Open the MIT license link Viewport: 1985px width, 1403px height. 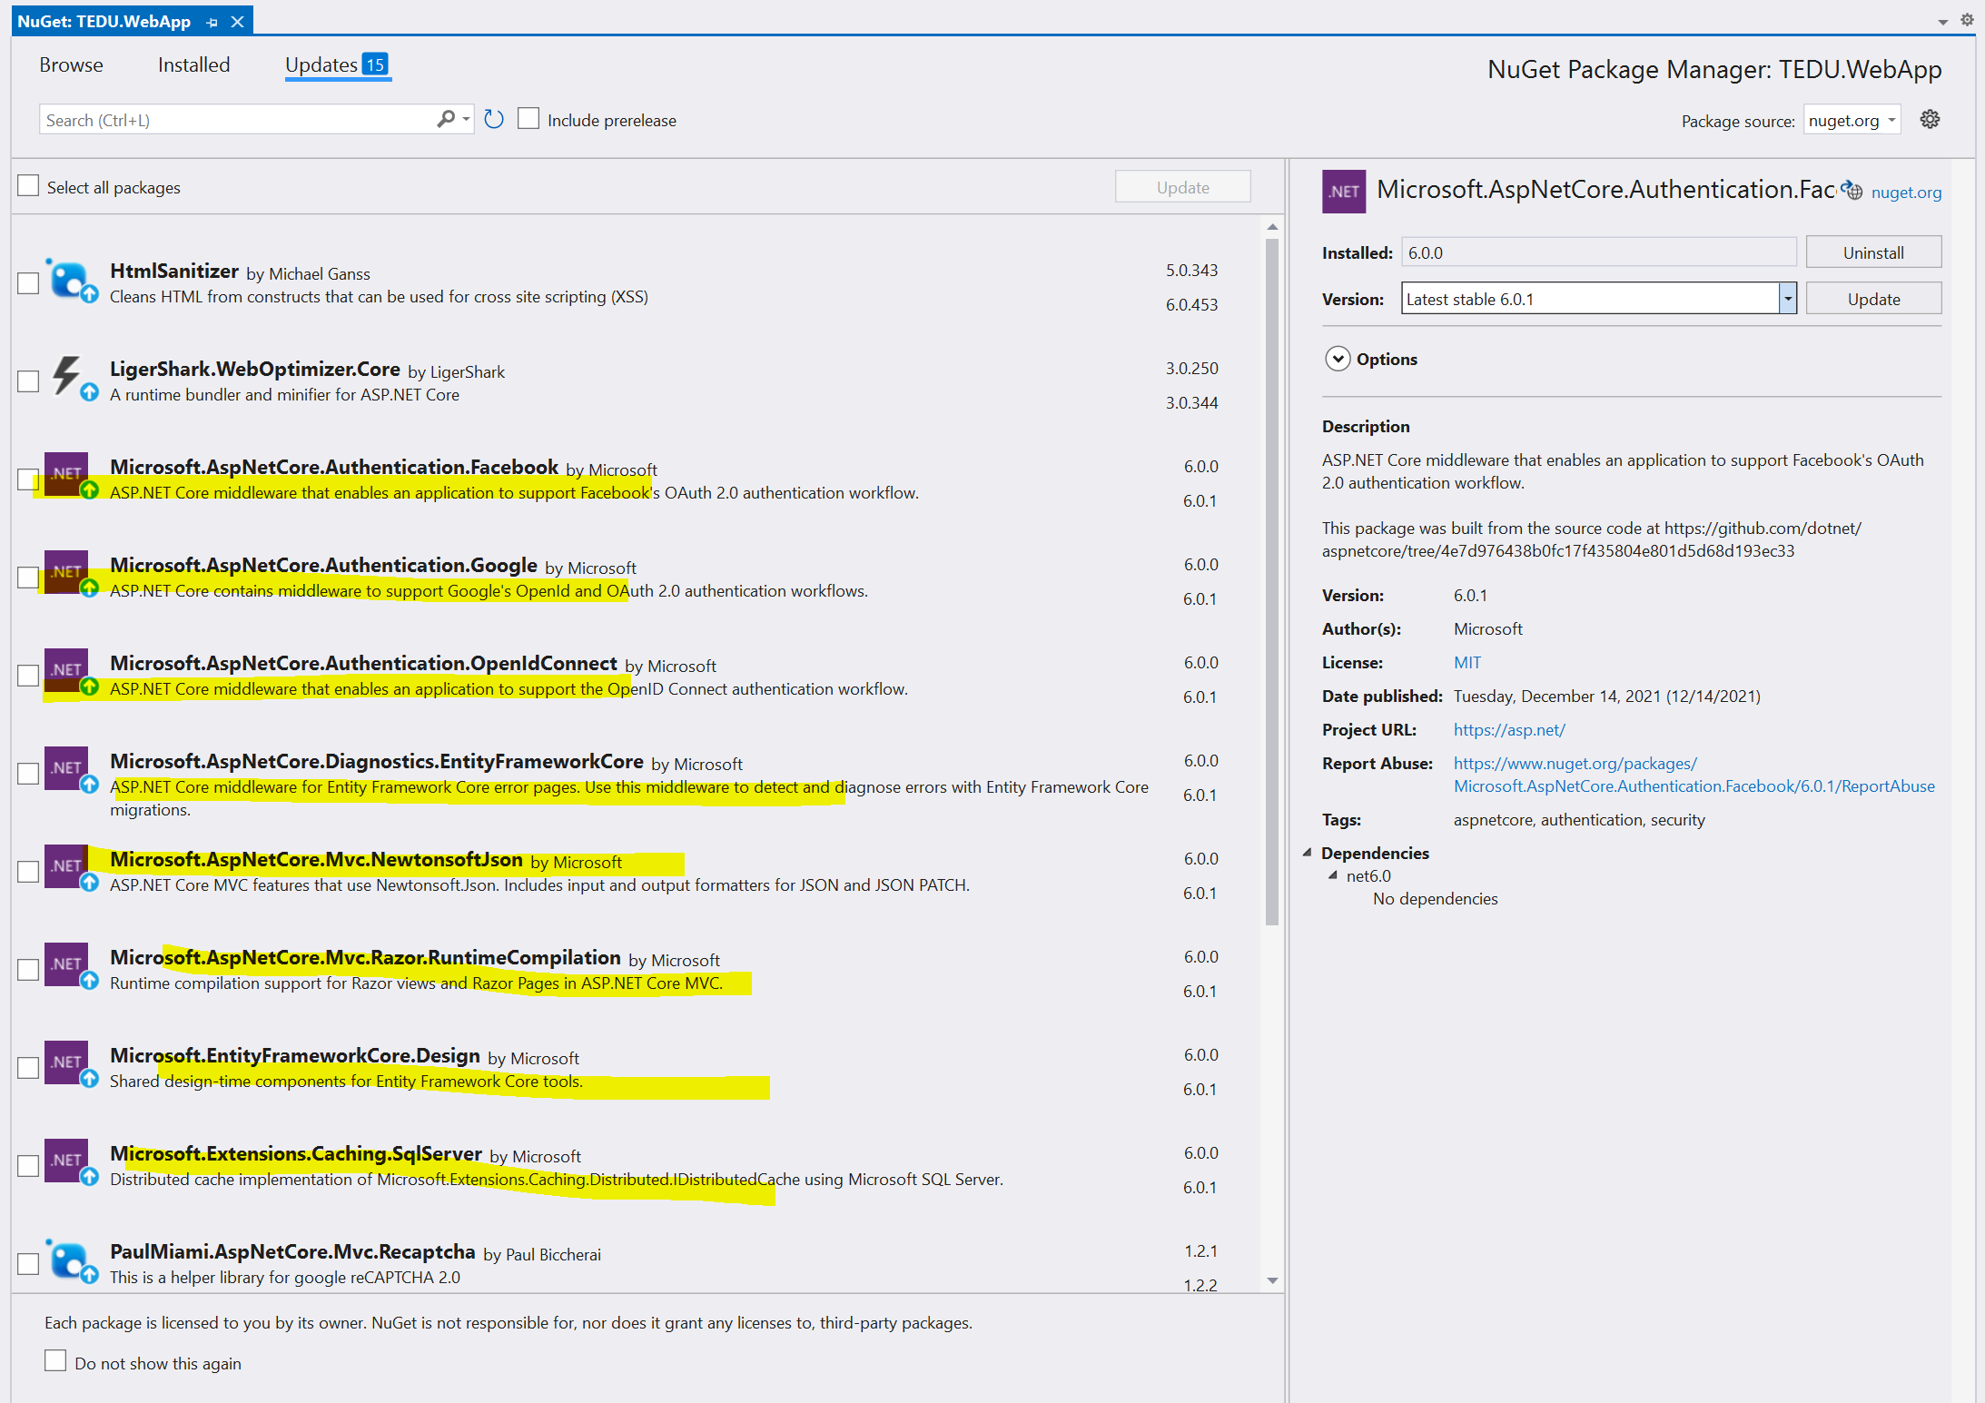click(x=1467, y=663)
